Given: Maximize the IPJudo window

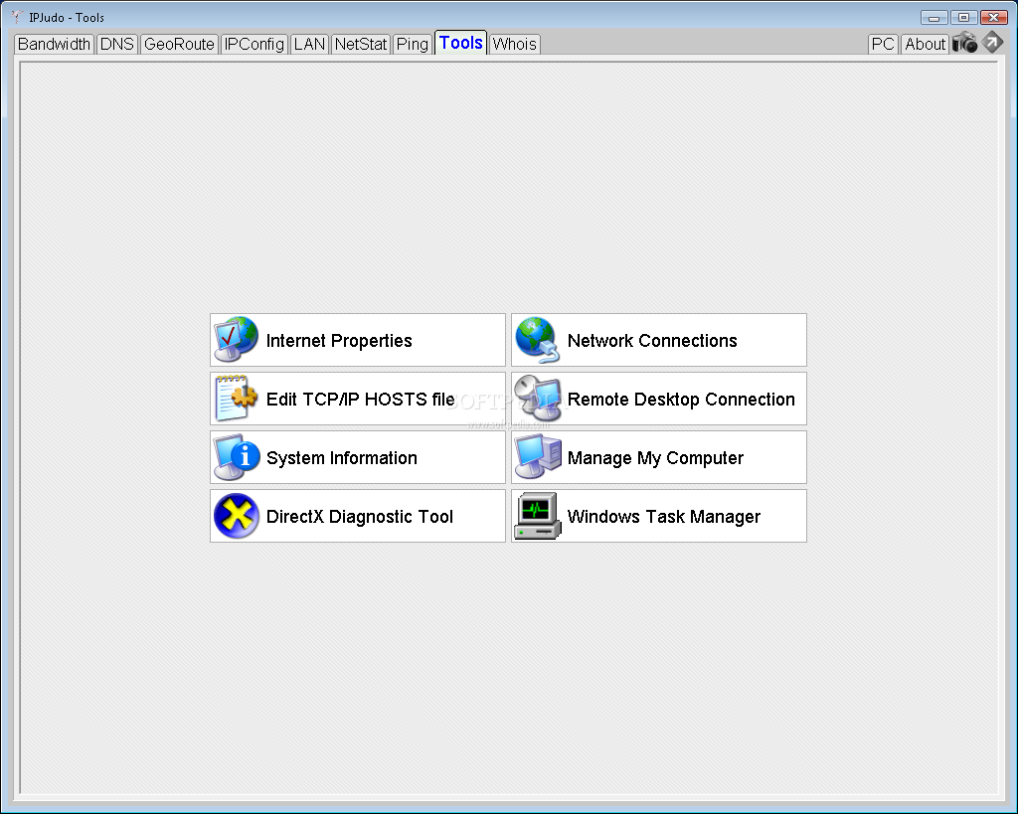Looking at the screenshot, I should [x=964, y=18].
